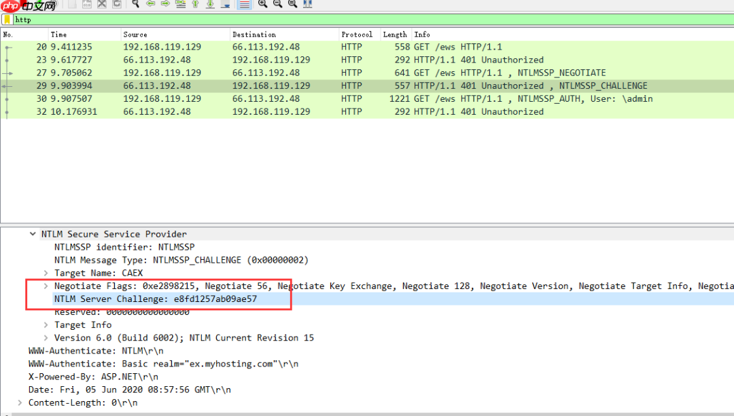Select packet 30 NTLMSSP_AUTH row
The width and height of the screenshot is (734, 416).
click(367, 98)
